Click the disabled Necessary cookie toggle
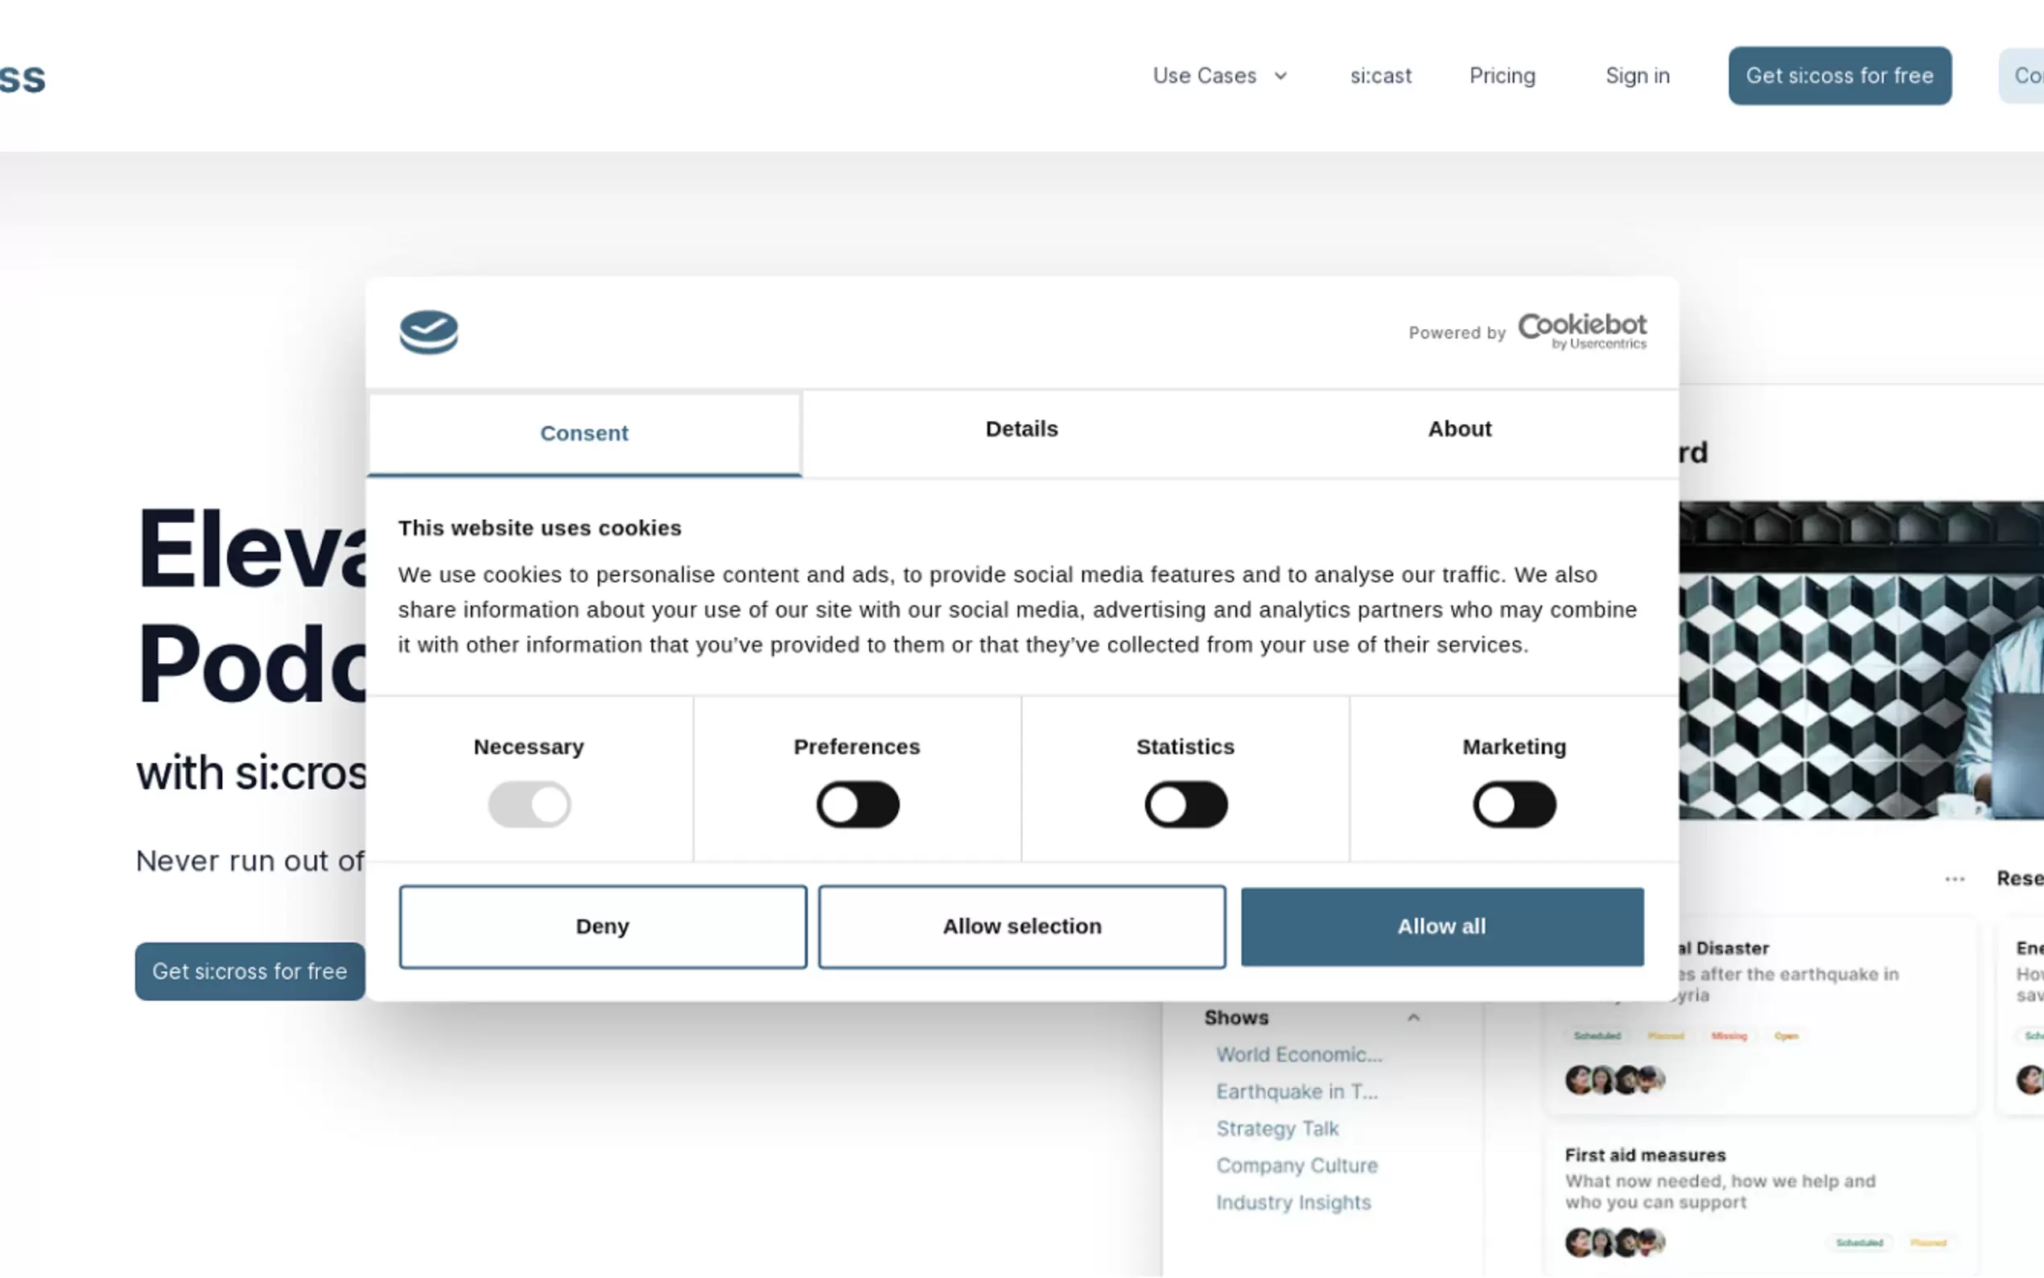 pyautogui.click(x=529, y=804)
